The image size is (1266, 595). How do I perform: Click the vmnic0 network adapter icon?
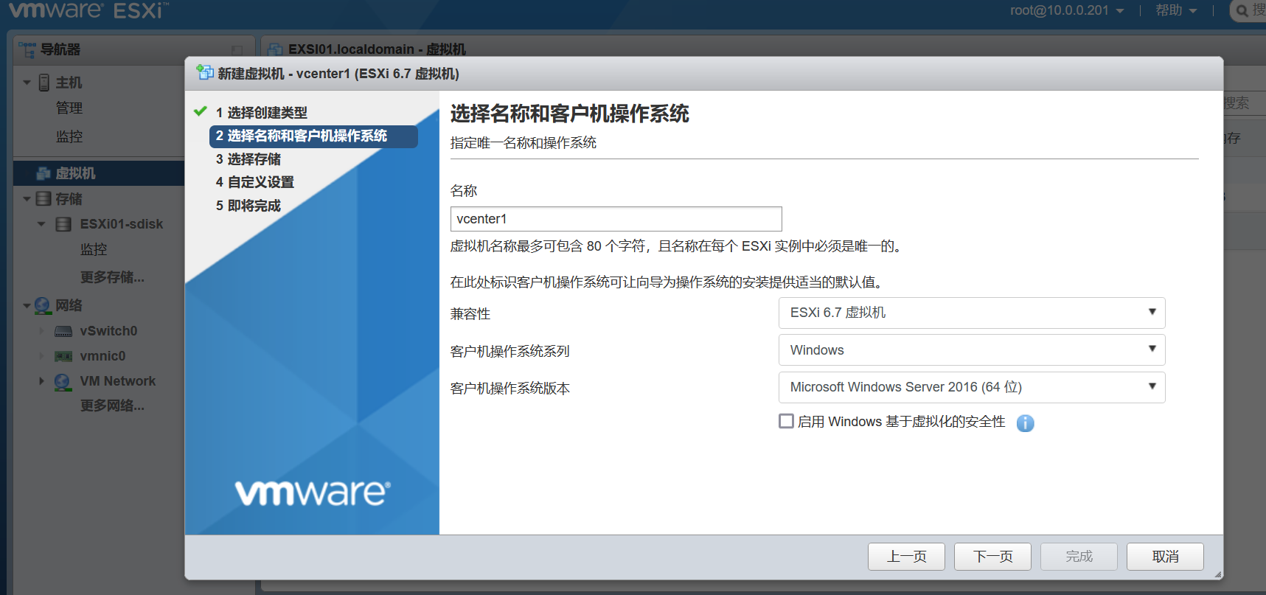click(63, 356)
